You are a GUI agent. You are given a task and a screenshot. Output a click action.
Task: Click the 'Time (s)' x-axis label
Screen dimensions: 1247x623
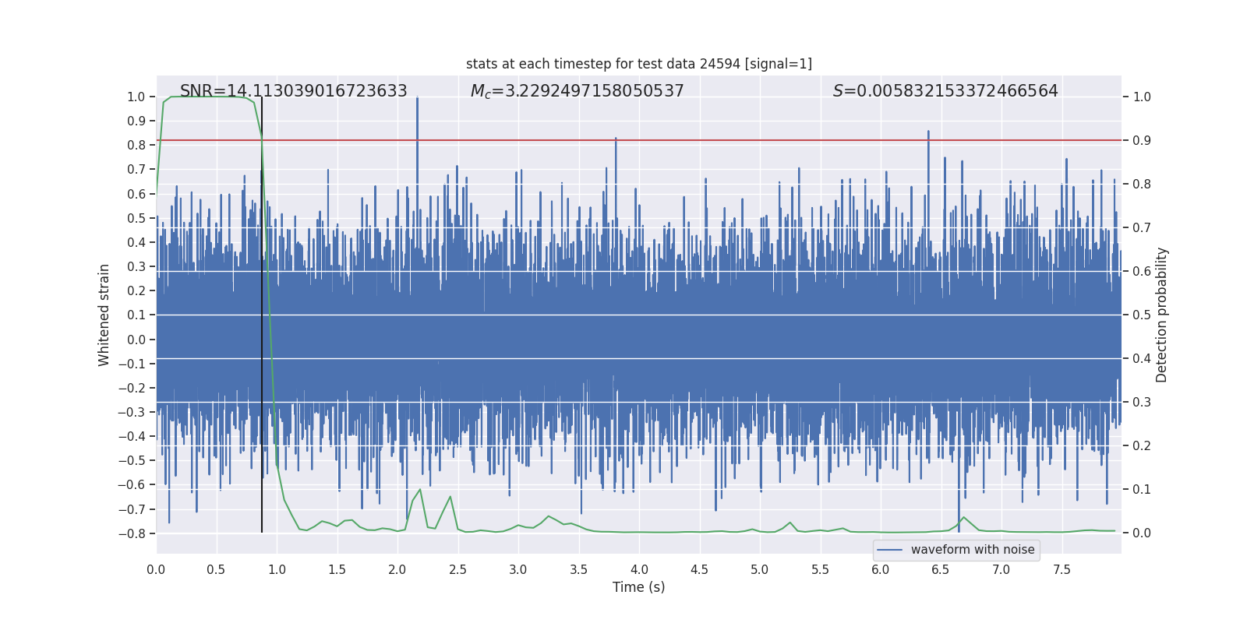[638, 587]
